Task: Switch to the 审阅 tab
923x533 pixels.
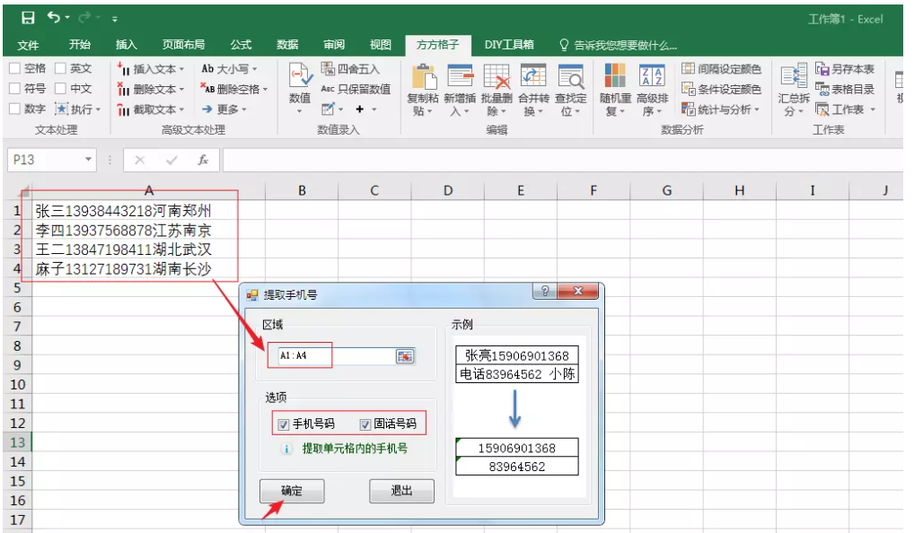Action: 334,45
